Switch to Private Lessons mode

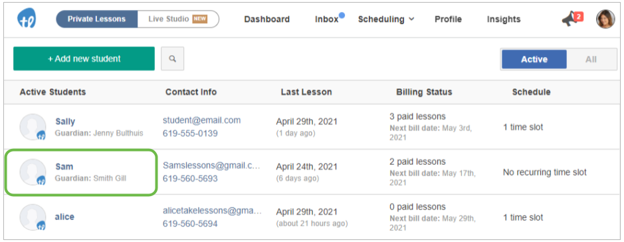point(97,19)
